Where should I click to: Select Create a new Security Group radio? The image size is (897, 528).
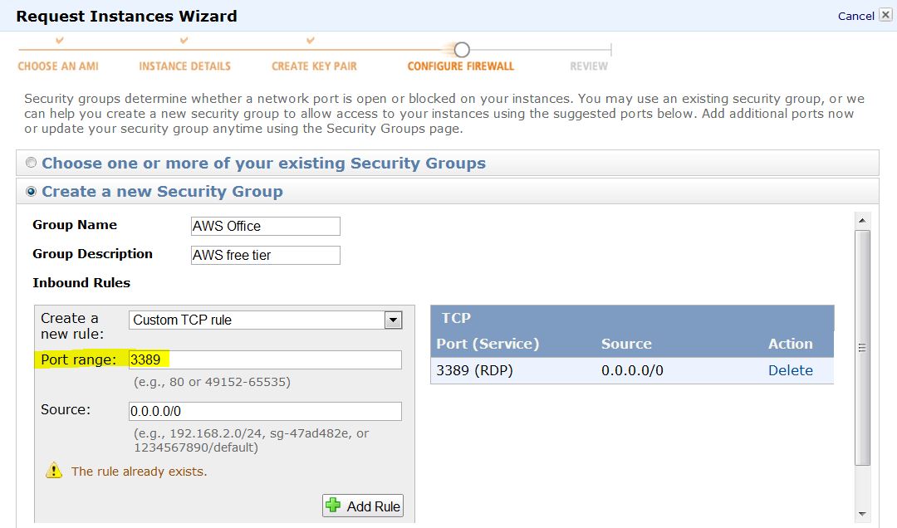point(31,192)
